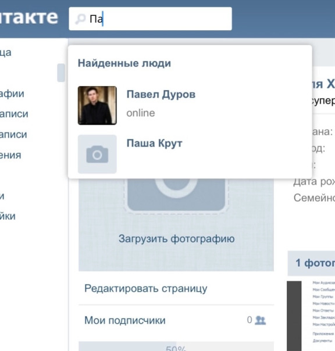
Task: Click the ВКонтакте logo
Action: (29, 17)
